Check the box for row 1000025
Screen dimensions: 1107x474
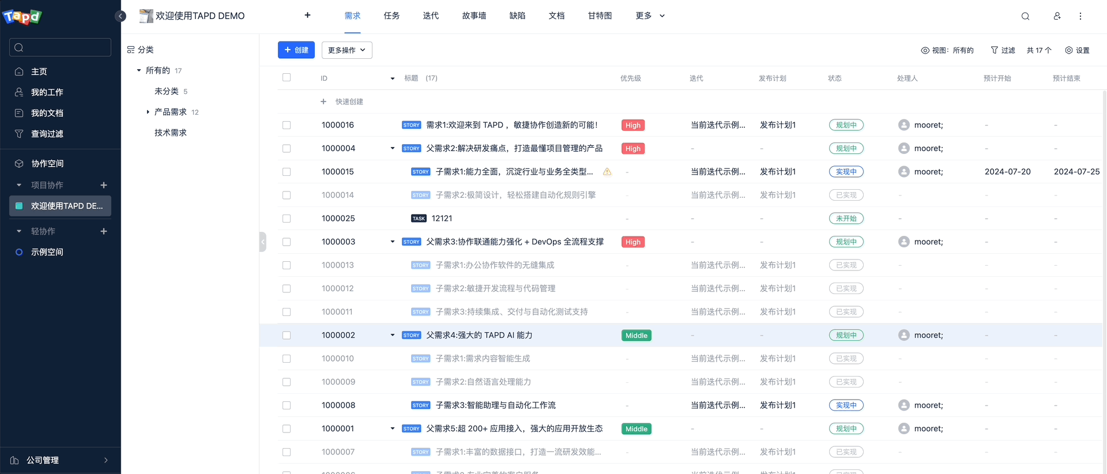point(287,219)
